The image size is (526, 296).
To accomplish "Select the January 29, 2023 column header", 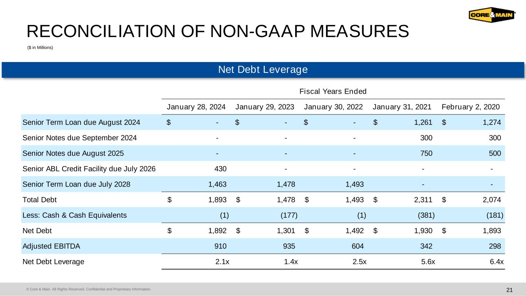I will click(x=265, y=106).
